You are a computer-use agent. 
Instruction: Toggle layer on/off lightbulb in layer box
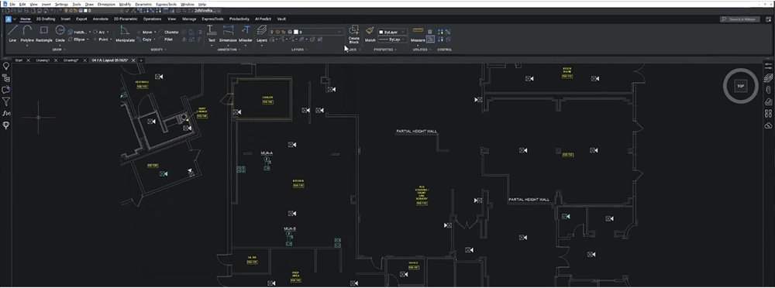[x=272, y=32]
